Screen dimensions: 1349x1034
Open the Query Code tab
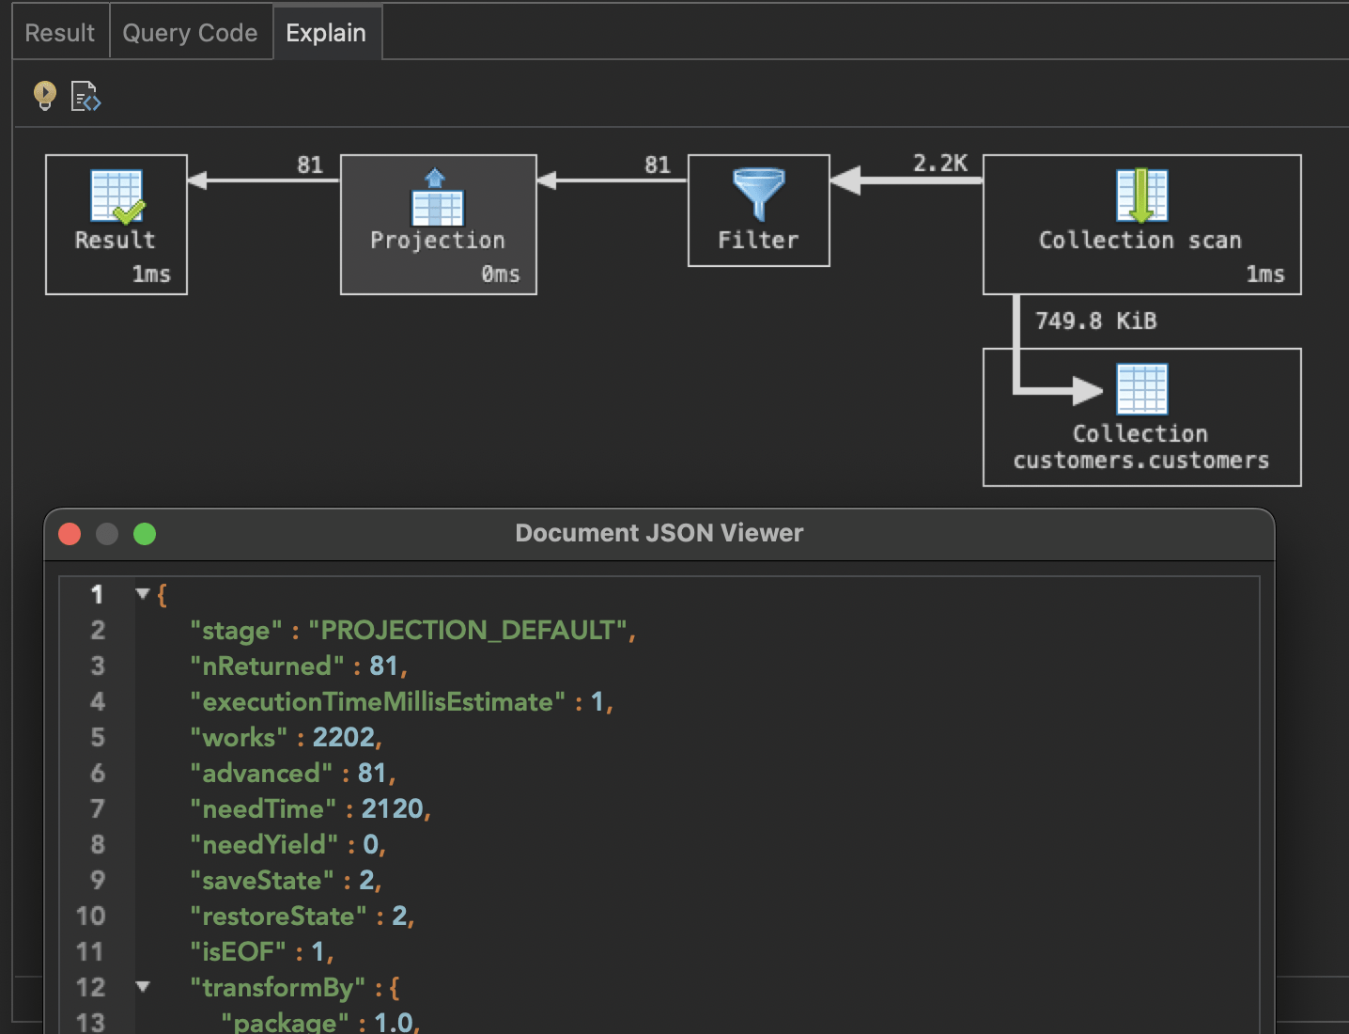click(x=190, y=33)
